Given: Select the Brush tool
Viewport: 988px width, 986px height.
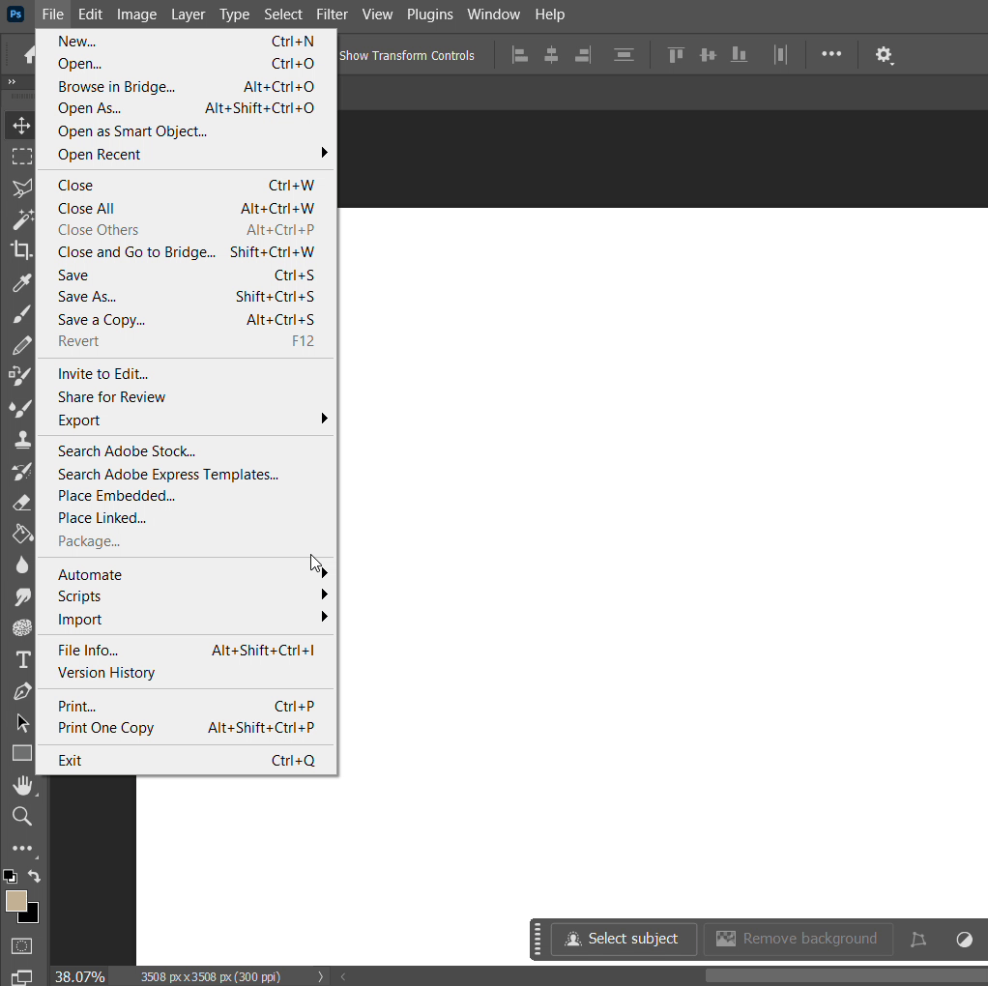Looking at the screenshot, I should (x=21, y=314).
